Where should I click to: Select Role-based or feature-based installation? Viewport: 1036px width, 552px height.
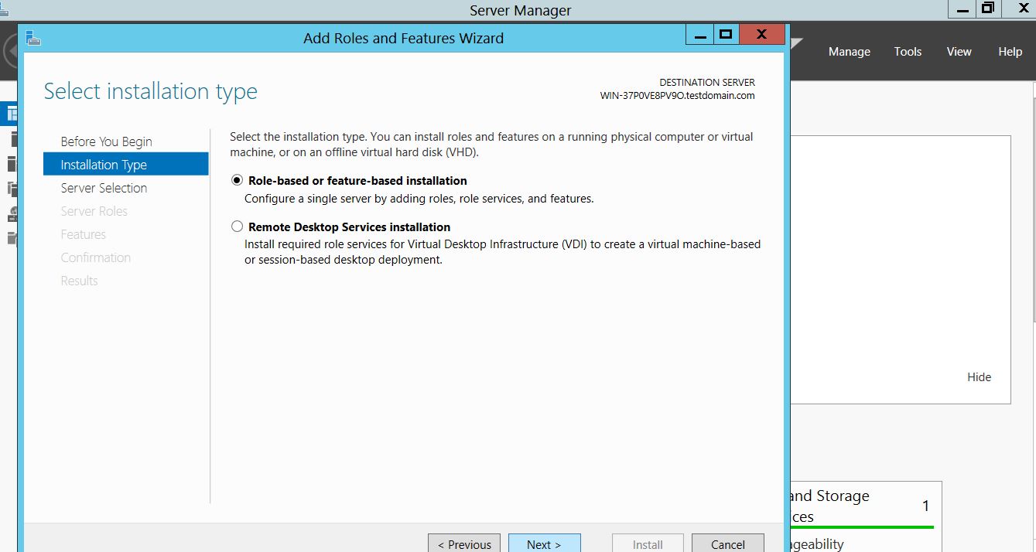click(237, 180)
